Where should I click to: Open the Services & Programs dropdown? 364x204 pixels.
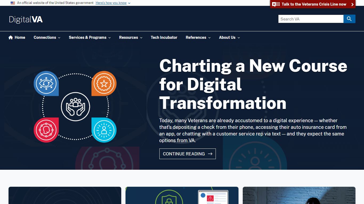click(90, 37)
